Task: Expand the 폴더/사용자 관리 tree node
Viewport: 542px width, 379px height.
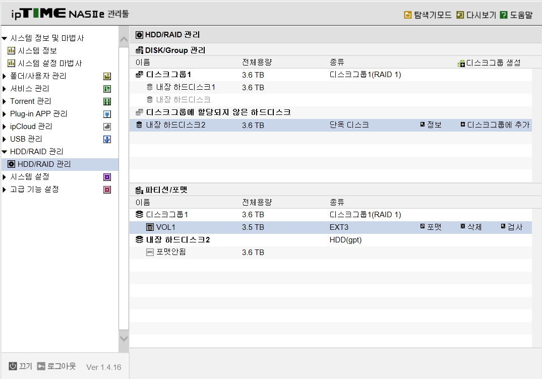Action: (4, 76)
